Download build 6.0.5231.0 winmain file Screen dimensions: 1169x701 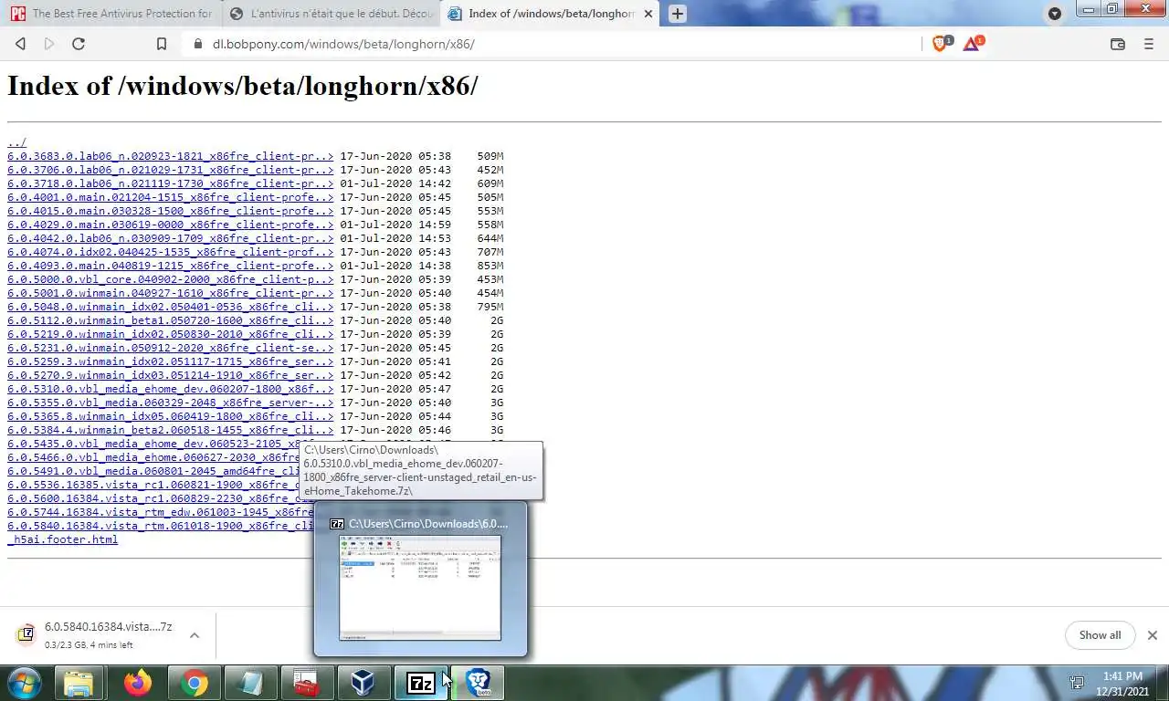tap(171, 348)
